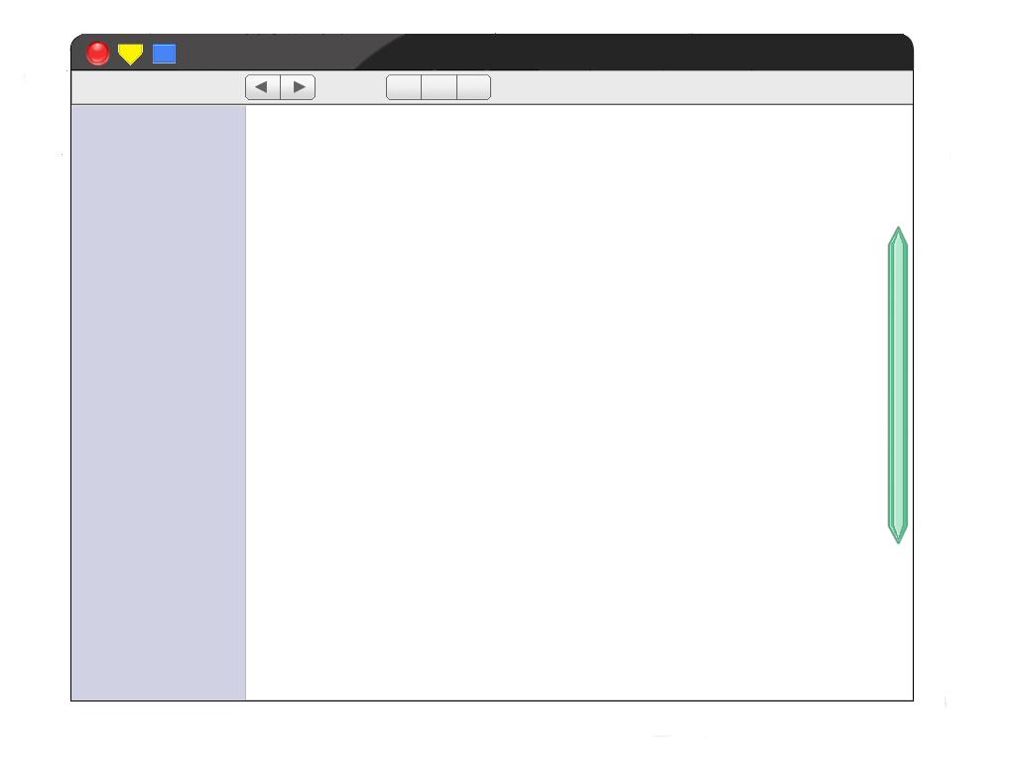Click the green vertical scrollbar thumb
This screenshot has height=762, width=1016.
(897, 385)
